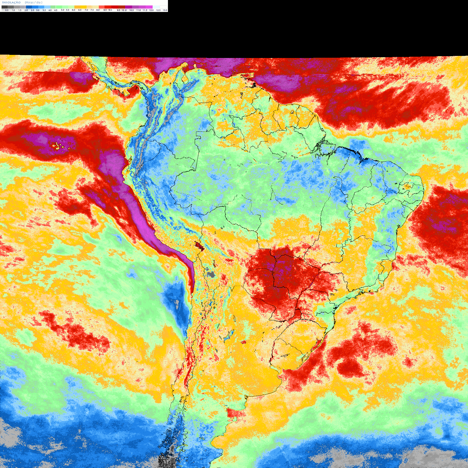Click the 11.0 legend value

pyautogui.click(x=139, y=10)
